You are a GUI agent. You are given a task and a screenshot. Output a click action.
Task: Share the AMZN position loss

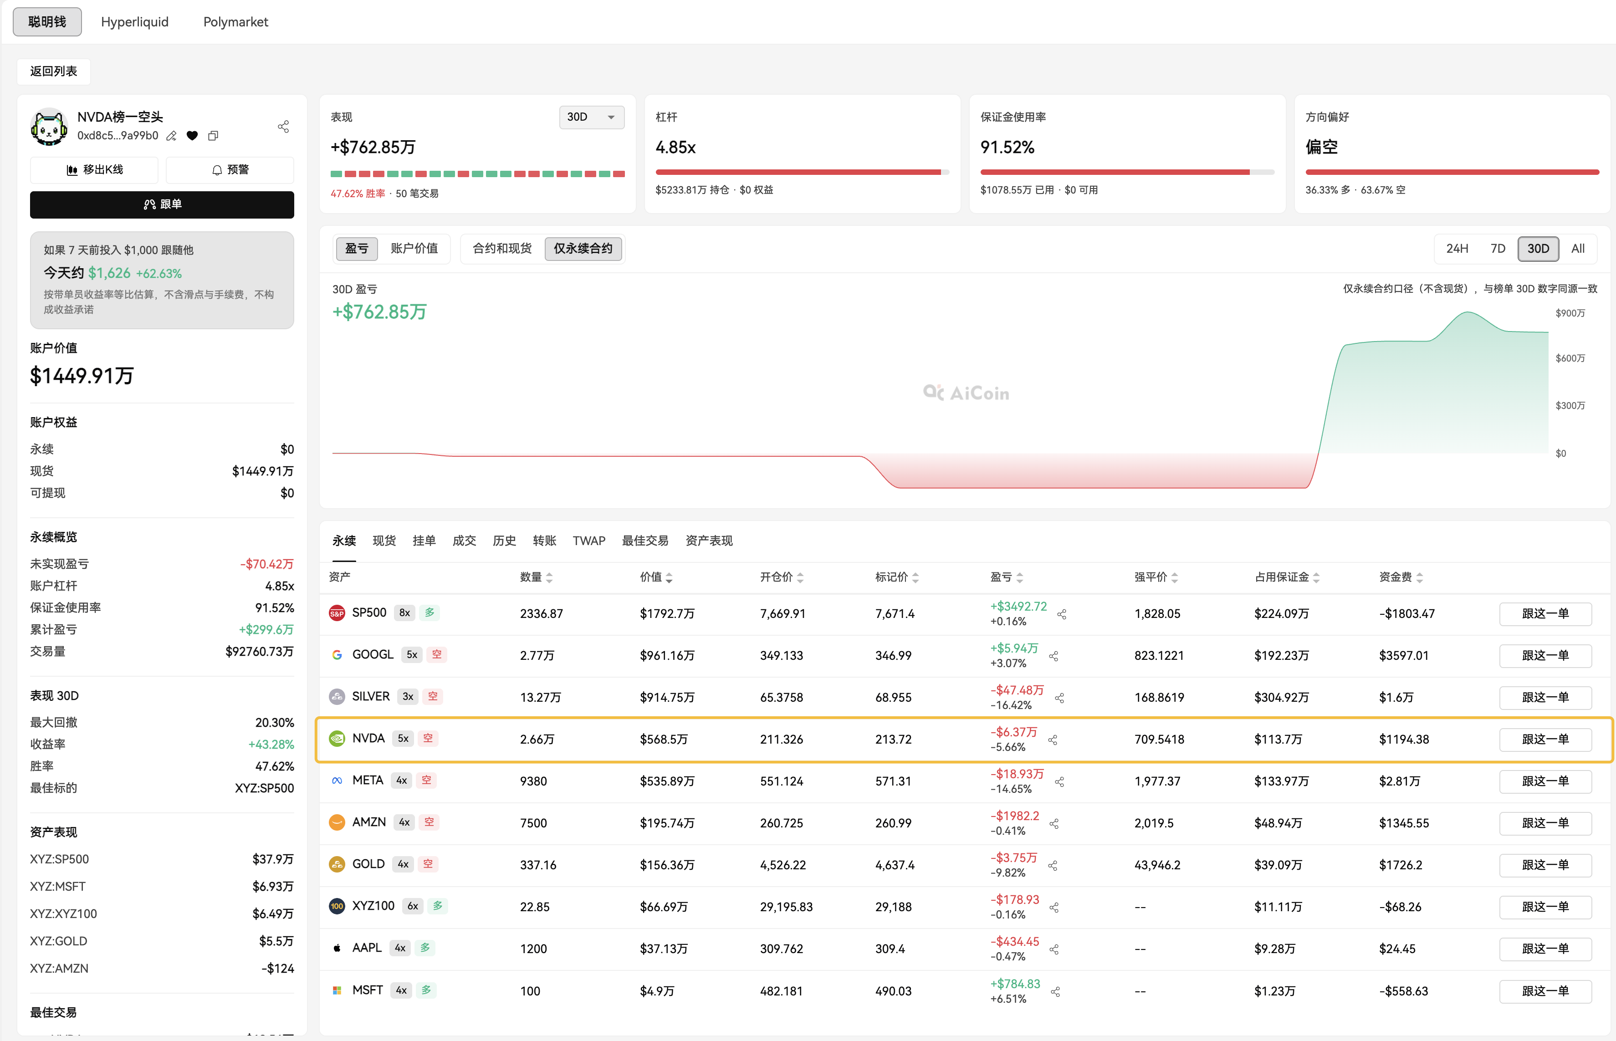pos(1054,823)
